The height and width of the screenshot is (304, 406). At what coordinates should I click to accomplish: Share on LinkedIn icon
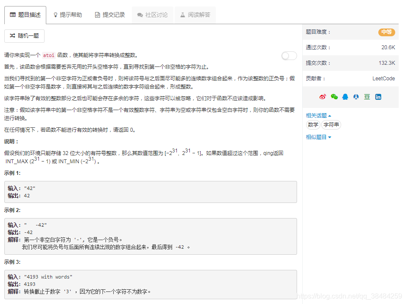click(378, 97)
